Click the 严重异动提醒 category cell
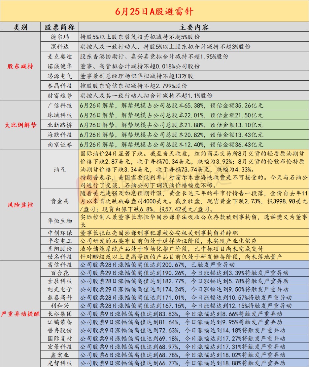309x367 pixels. click(20, 314)
